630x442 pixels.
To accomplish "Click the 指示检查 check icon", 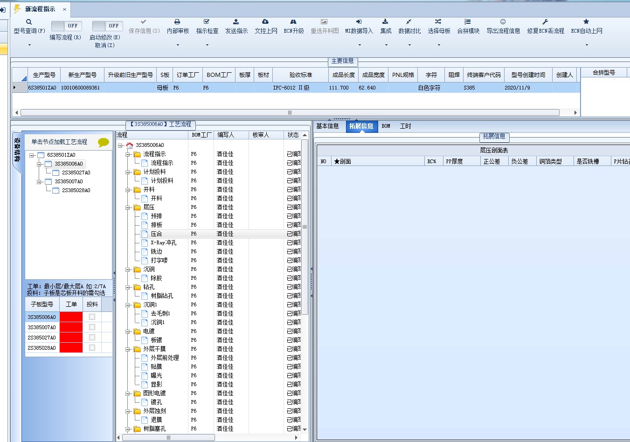I will [x=207, y=22].
